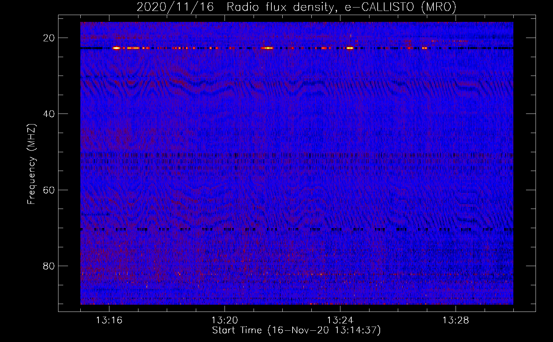Click the 13:24 time tick label
This screenshot has width=553, height=342.
(x=340, y=320)
